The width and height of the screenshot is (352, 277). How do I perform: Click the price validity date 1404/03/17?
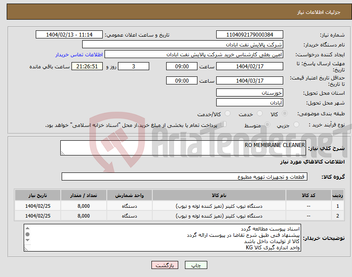[x=249, y=80]
